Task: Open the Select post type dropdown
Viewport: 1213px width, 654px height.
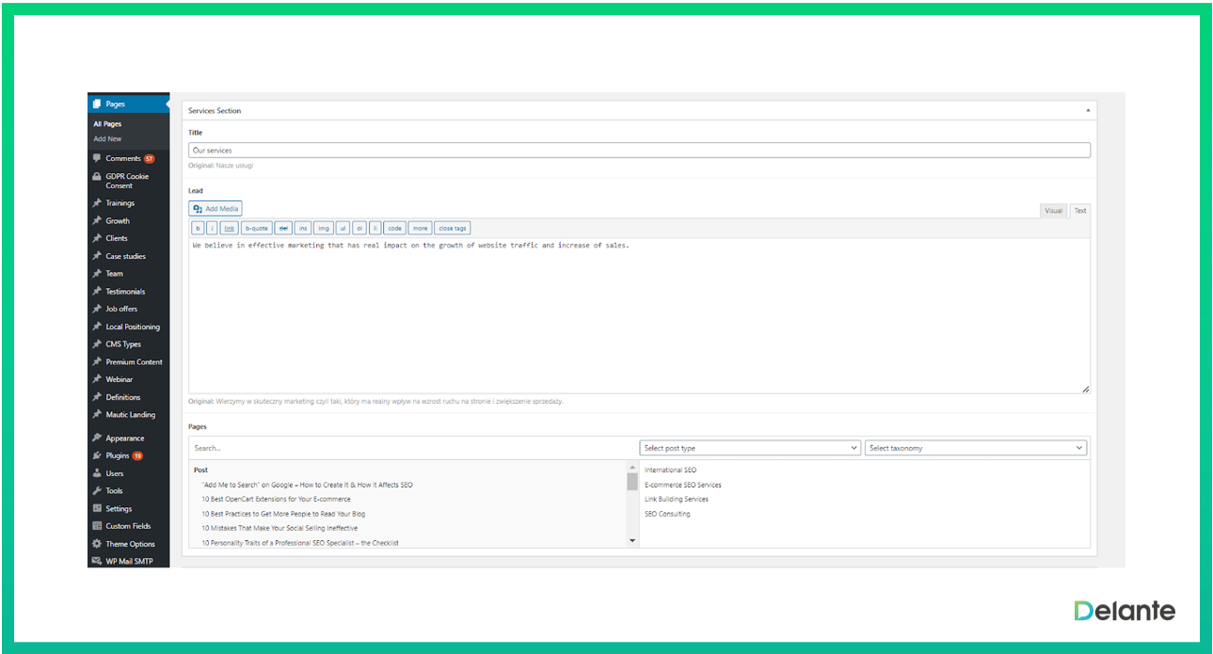Action: (x=749, y=448)
